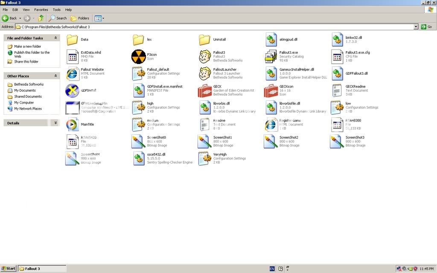Open the Address bar dropdown list
The image size is (437, 273).
tap(416, 27)
